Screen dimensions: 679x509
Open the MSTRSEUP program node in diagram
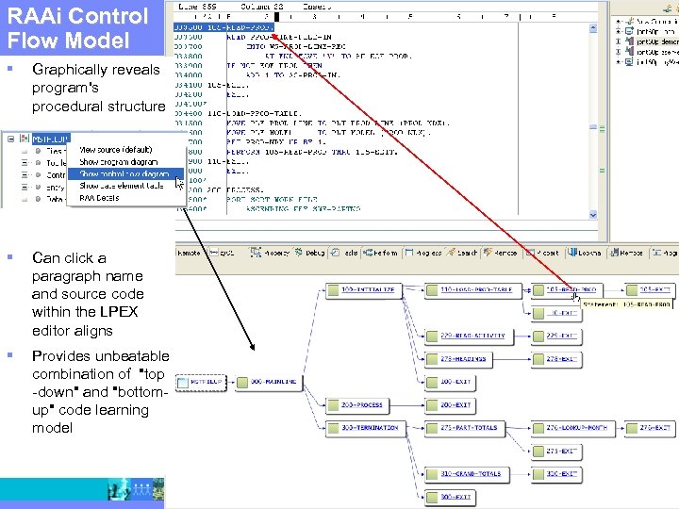202,382
